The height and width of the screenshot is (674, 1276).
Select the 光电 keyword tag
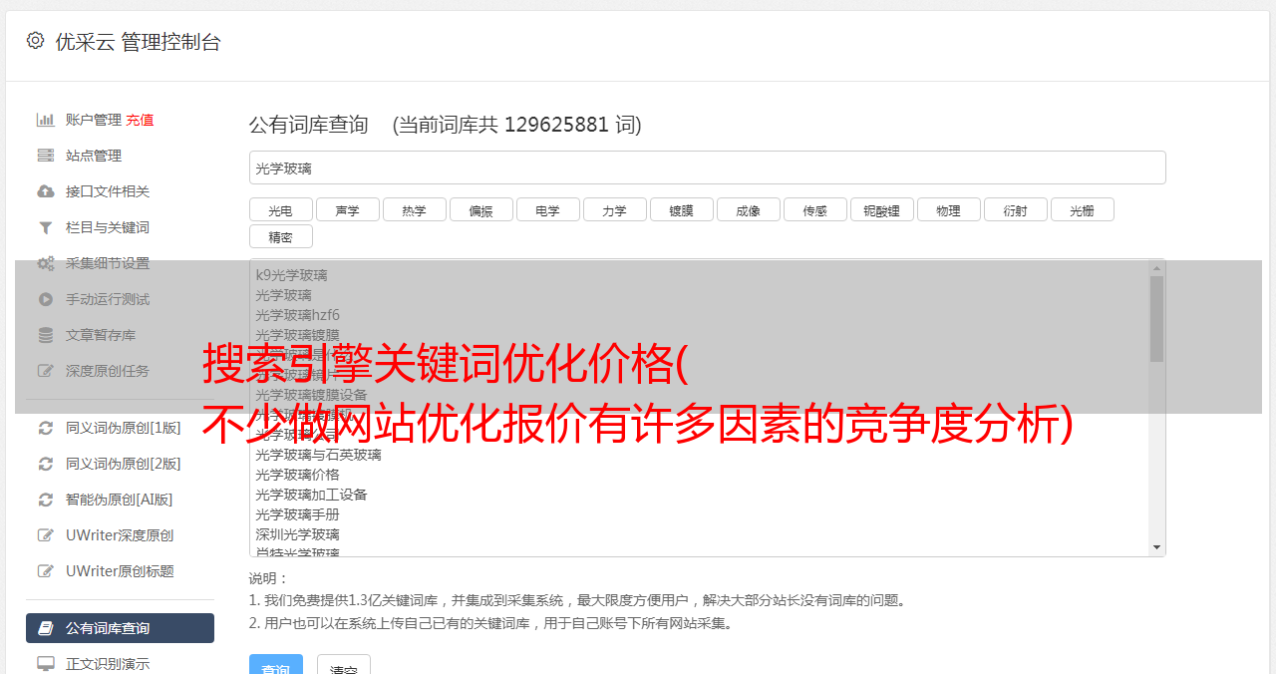click(x=280, y=210)
